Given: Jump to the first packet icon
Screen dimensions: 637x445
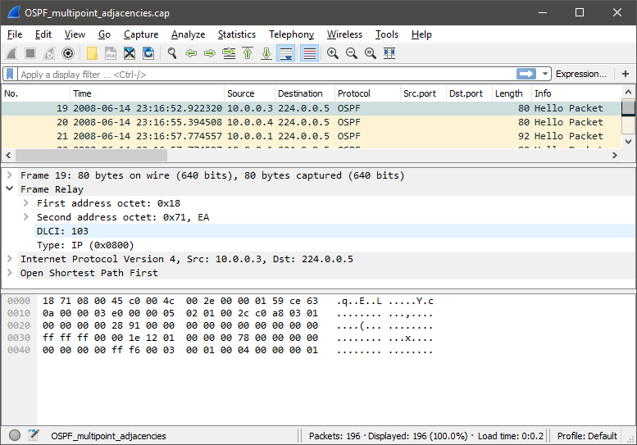Looking at the screenshot, I should (248, 53).
